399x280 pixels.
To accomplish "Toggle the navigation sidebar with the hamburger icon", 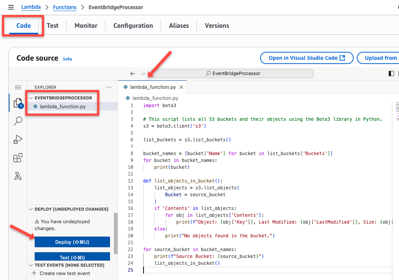I will [x=11, y=6].
